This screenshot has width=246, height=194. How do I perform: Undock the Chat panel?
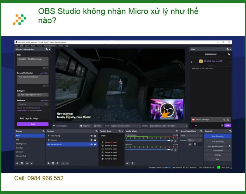(227, 49)
